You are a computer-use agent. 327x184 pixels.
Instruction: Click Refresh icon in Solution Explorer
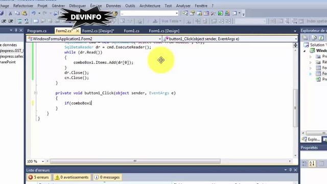(321, 38)
